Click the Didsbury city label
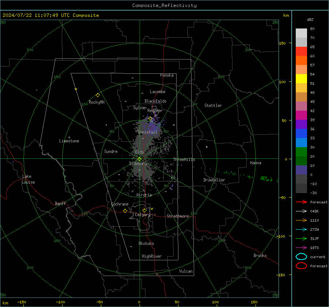 point(138,164)
